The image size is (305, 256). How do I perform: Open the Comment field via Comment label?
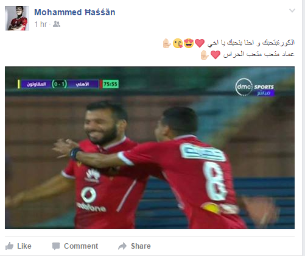click(81, 246)
